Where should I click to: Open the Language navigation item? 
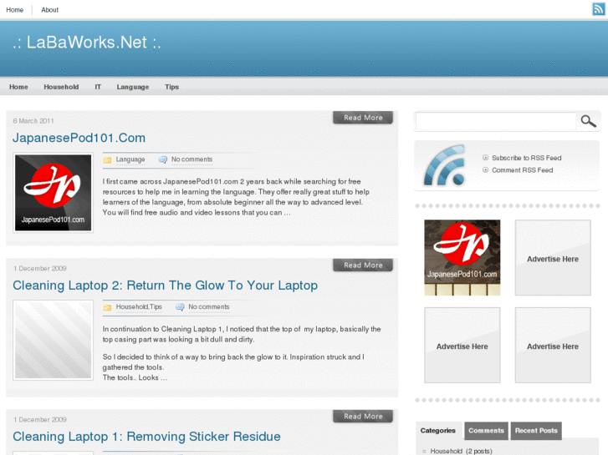133,87
